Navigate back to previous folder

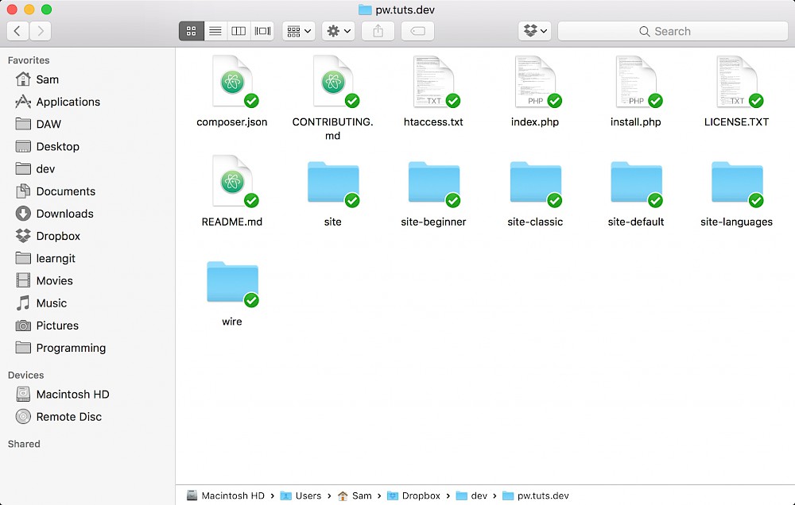17,31
